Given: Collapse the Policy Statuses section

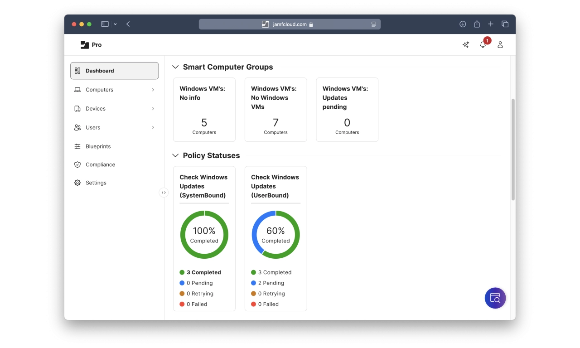Looking at the screenshot, I should click(x=175, y=155).
